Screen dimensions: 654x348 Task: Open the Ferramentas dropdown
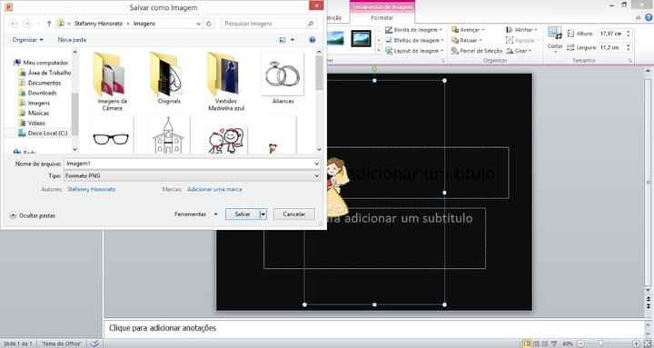pos(195,214)
